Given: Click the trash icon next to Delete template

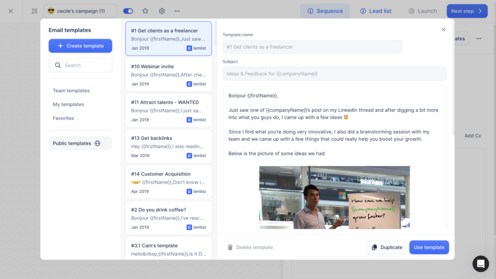Looking at the screenshot, I should [x=230, y=247].
